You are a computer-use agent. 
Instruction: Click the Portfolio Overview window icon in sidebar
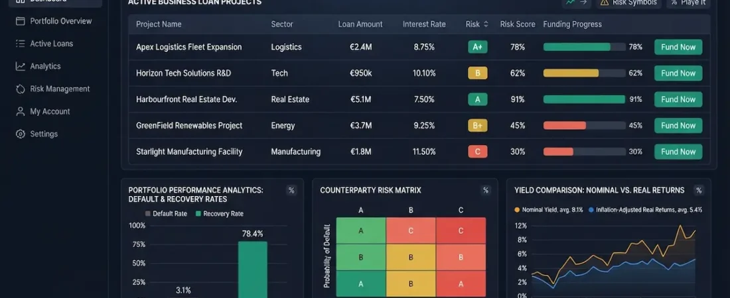[20, 21]
